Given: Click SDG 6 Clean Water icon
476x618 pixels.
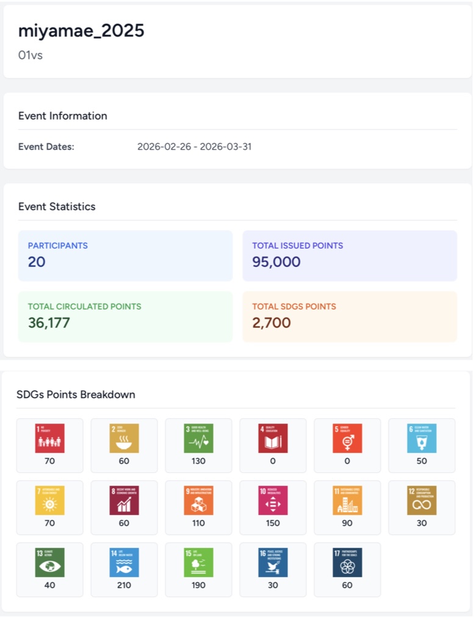Looking at the screenshot, I should tap(422, 438).
